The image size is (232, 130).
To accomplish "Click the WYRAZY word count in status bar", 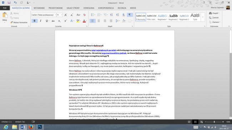I will point(20,122).
